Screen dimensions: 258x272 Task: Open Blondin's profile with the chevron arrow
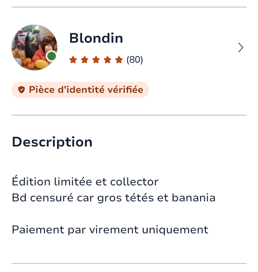click(240, 48)
